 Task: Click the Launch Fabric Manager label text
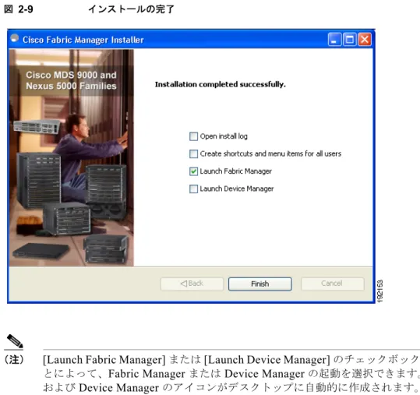pos(235,171)
